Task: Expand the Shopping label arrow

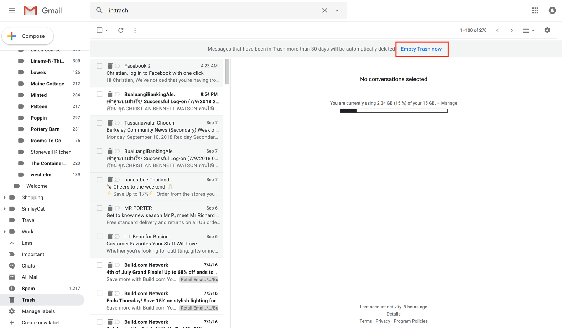Action: pyautogui.click(x=5, y=197)
